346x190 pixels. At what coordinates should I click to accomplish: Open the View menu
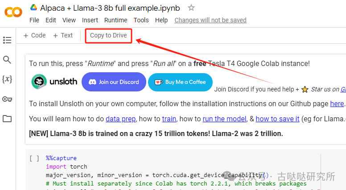point(69,20)
